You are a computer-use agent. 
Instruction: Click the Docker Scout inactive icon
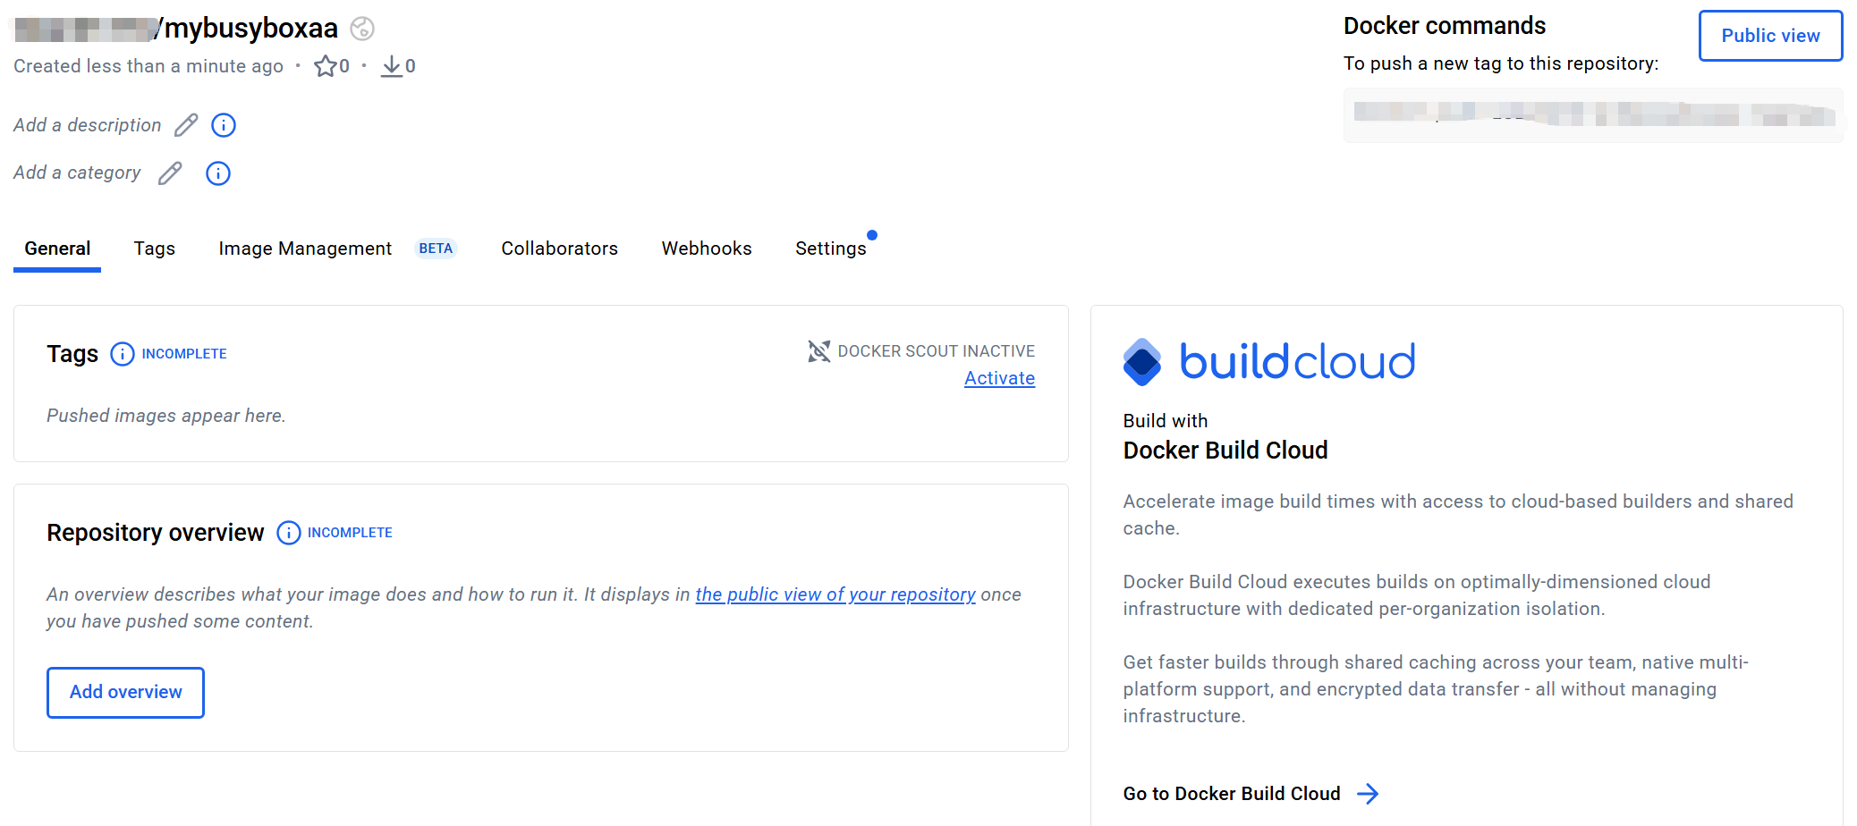[x=819, y=351]
